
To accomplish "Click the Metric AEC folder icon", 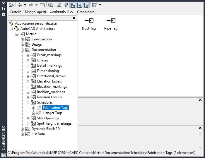I will (22, 34).
